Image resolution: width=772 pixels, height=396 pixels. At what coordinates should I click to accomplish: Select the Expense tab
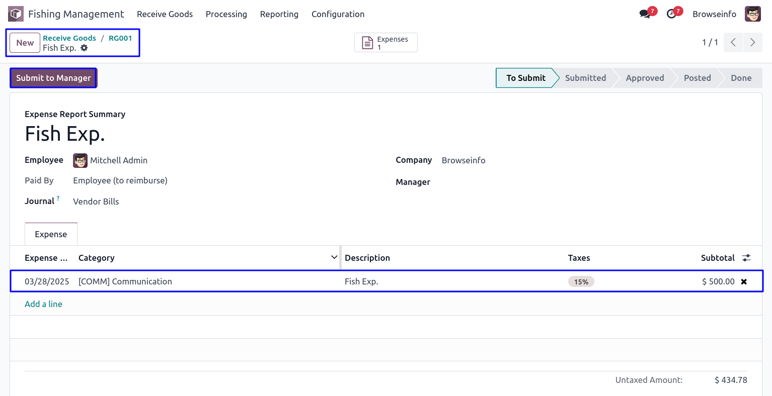51,234
